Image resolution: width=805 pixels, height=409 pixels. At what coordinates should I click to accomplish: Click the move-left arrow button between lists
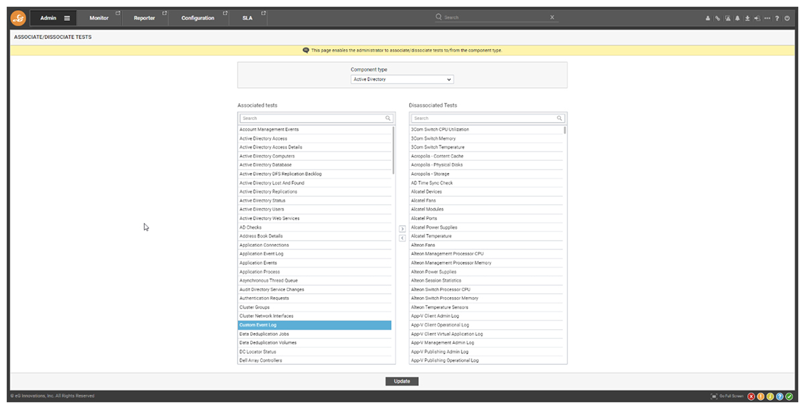point(402,238)
